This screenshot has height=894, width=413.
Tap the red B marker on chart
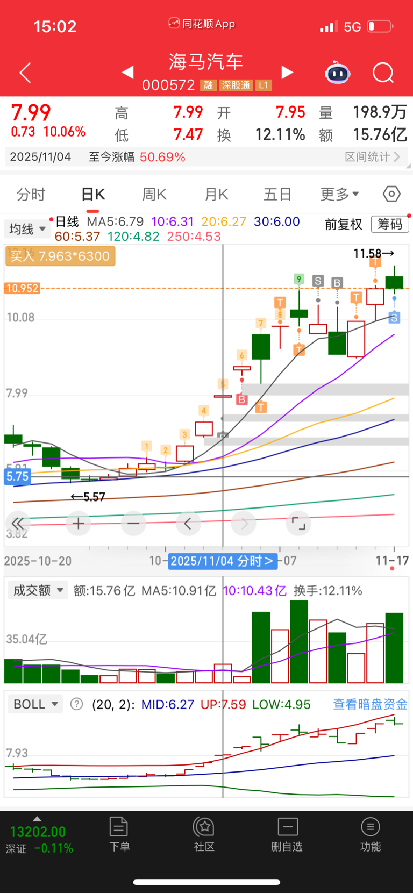tap(241, 399)
